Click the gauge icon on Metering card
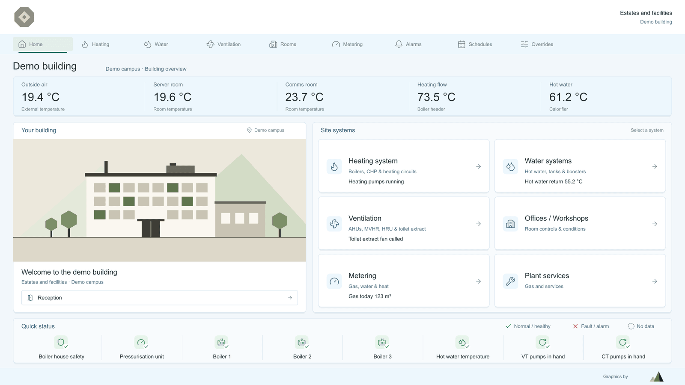Image resolution: width=685 pixels, height=385 pixels. [x=334, y=281]
